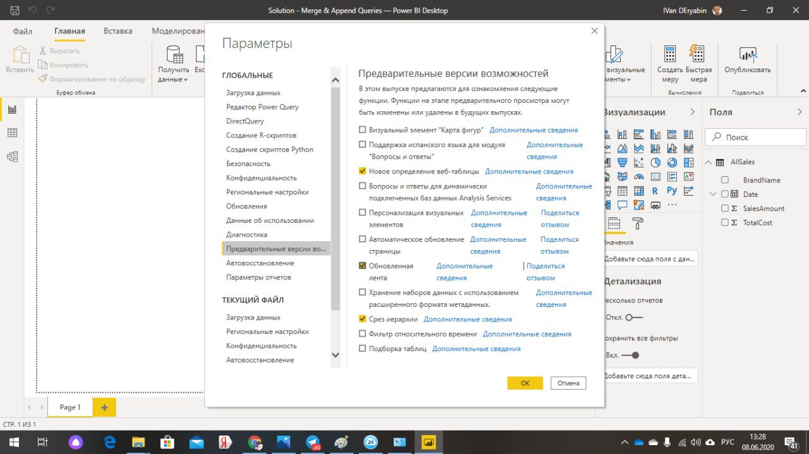Select the donut chart visual
This screenshot has height=454, width=809.
pyautogui.click(x=672, y=162)
